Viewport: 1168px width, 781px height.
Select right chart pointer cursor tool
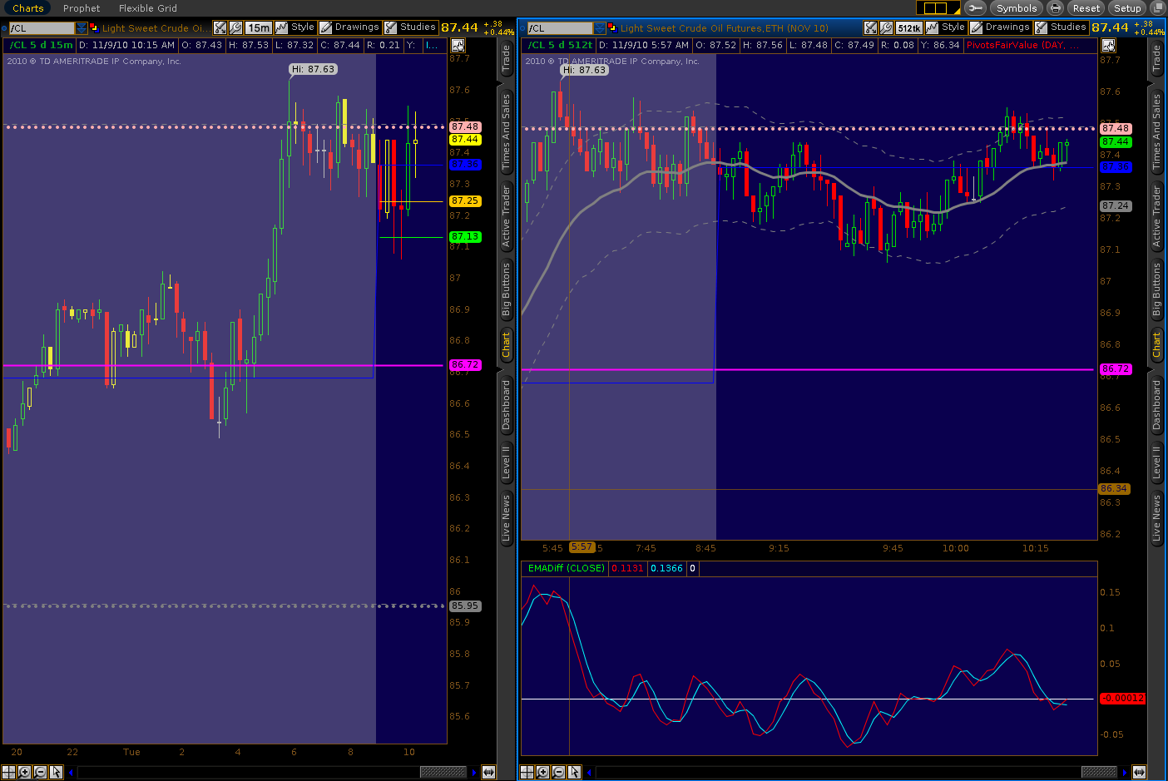[x=574, y=772]
